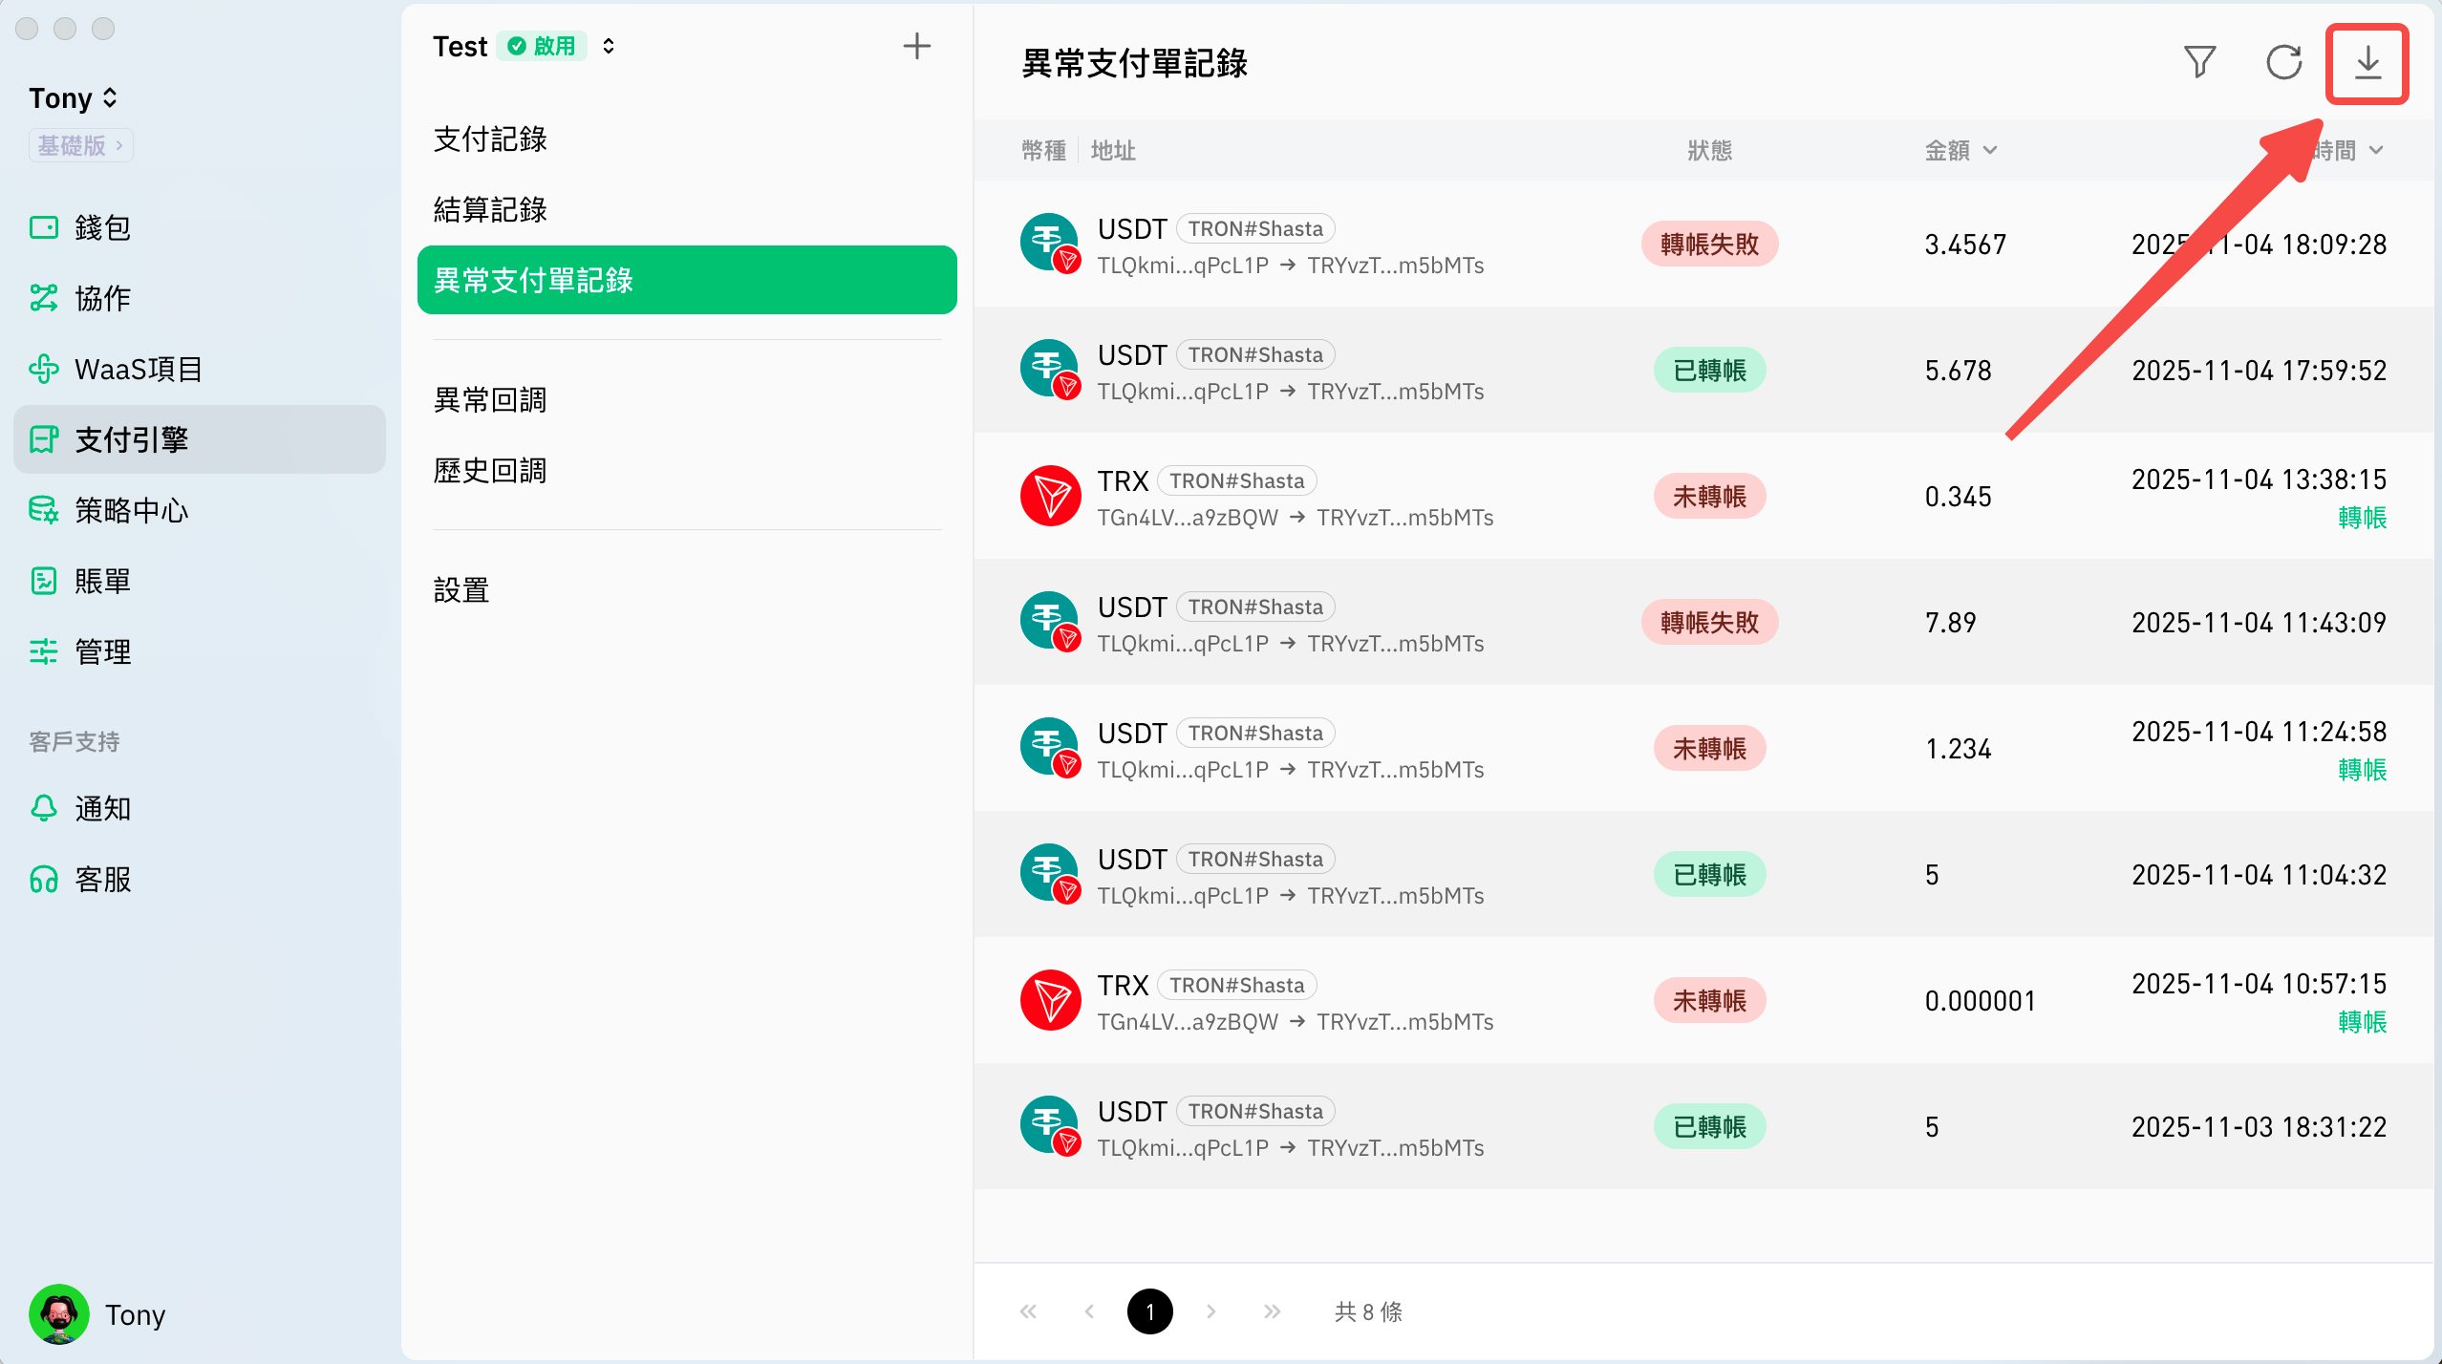Image resolution: width=2442 pixels, height=1364 pixels.
Task: Open 客服 customer service
Action: (x=101, y=879)
